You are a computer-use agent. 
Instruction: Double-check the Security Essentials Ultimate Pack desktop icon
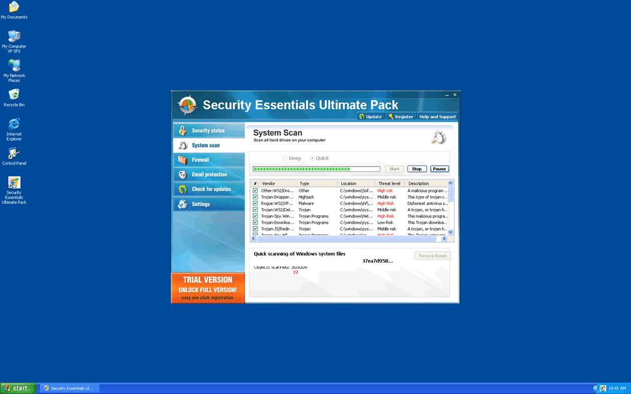click(x=14, y=183)
